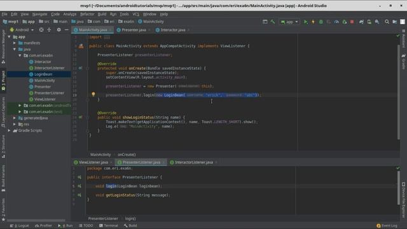Stop the running app with red square
The height and width of the screenshot is (229, 407).
[352, 22]
